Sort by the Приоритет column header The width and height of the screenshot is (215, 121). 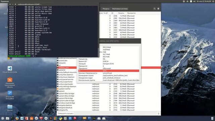(x=131, y=13)
